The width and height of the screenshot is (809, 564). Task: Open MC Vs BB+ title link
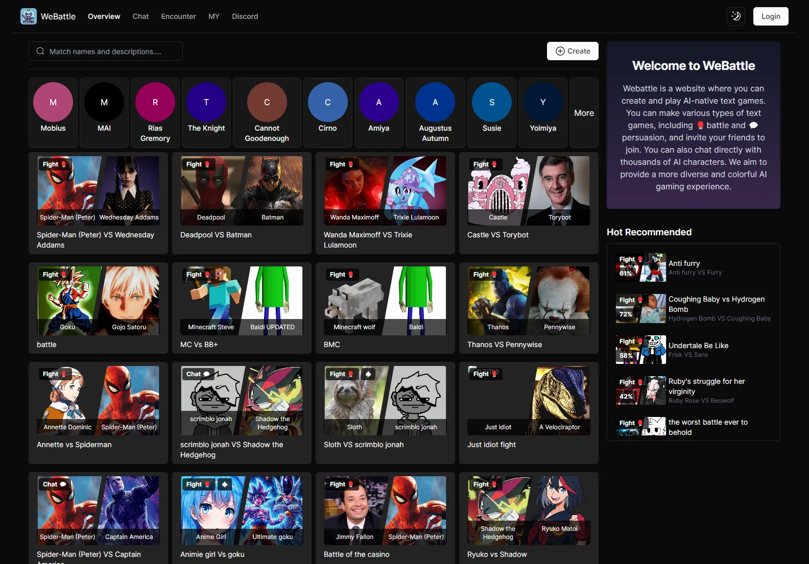click(x=199, y=345)
